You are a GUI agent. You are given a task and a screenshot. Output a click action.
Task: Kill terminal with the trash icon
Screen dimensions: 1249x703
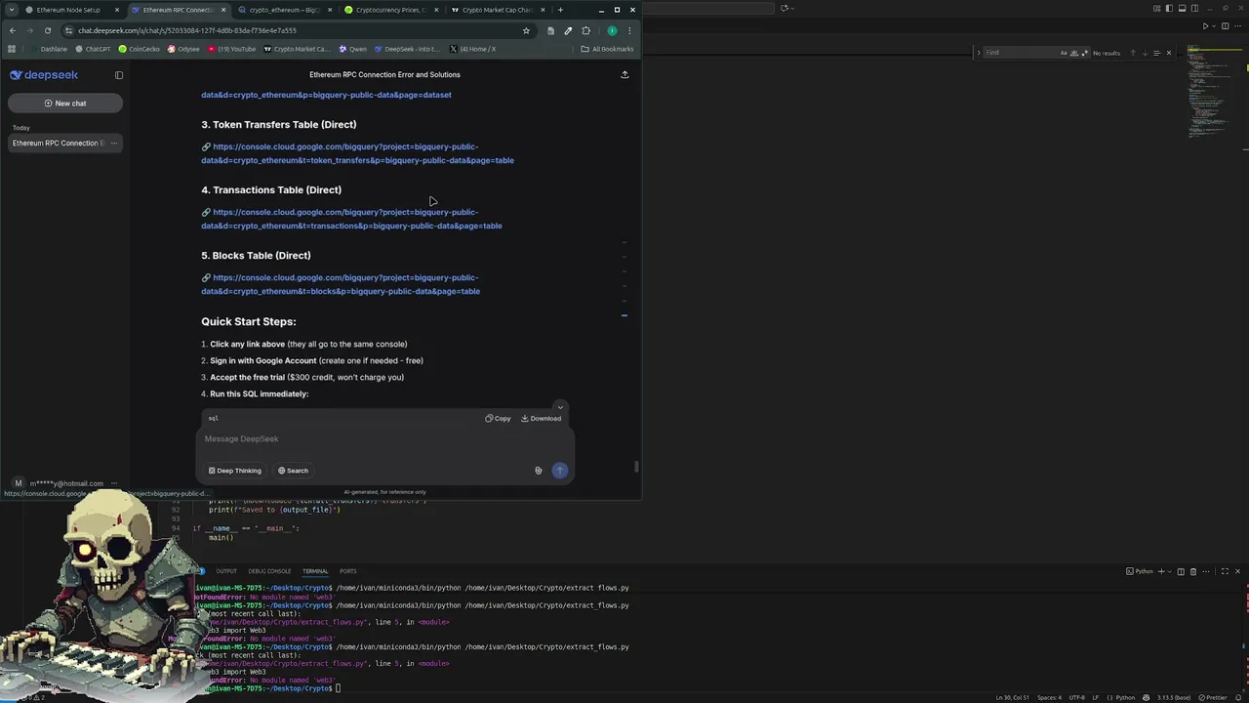(1192, 571)
